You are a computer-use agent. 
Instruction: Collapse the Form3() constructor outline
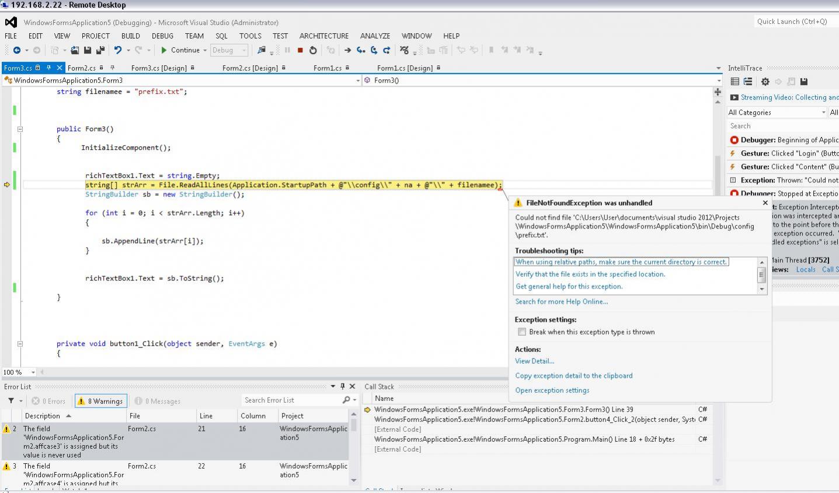click(20, 129)
